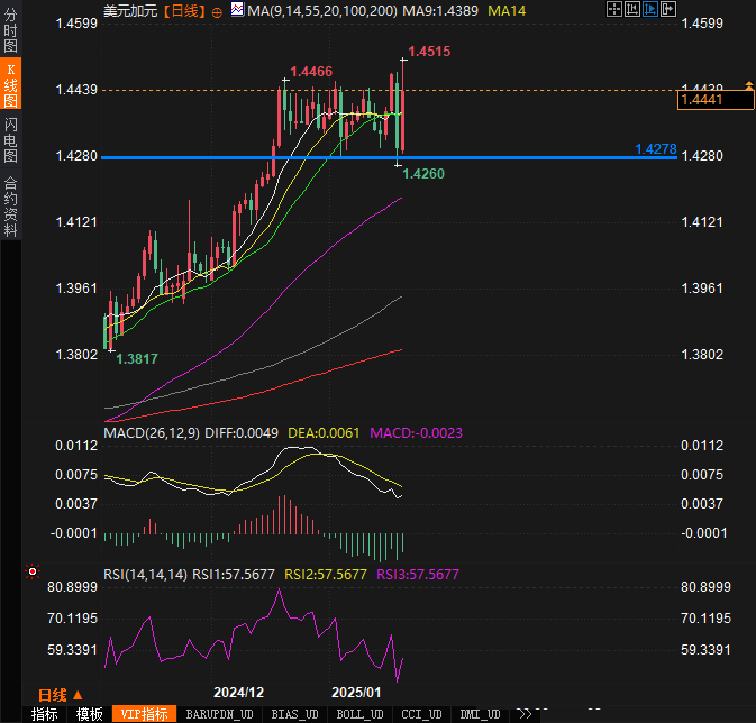Screen dimensions: 756x723
Task: Toggle the blue highlighted chart play icon
Action: click(650, 9)
